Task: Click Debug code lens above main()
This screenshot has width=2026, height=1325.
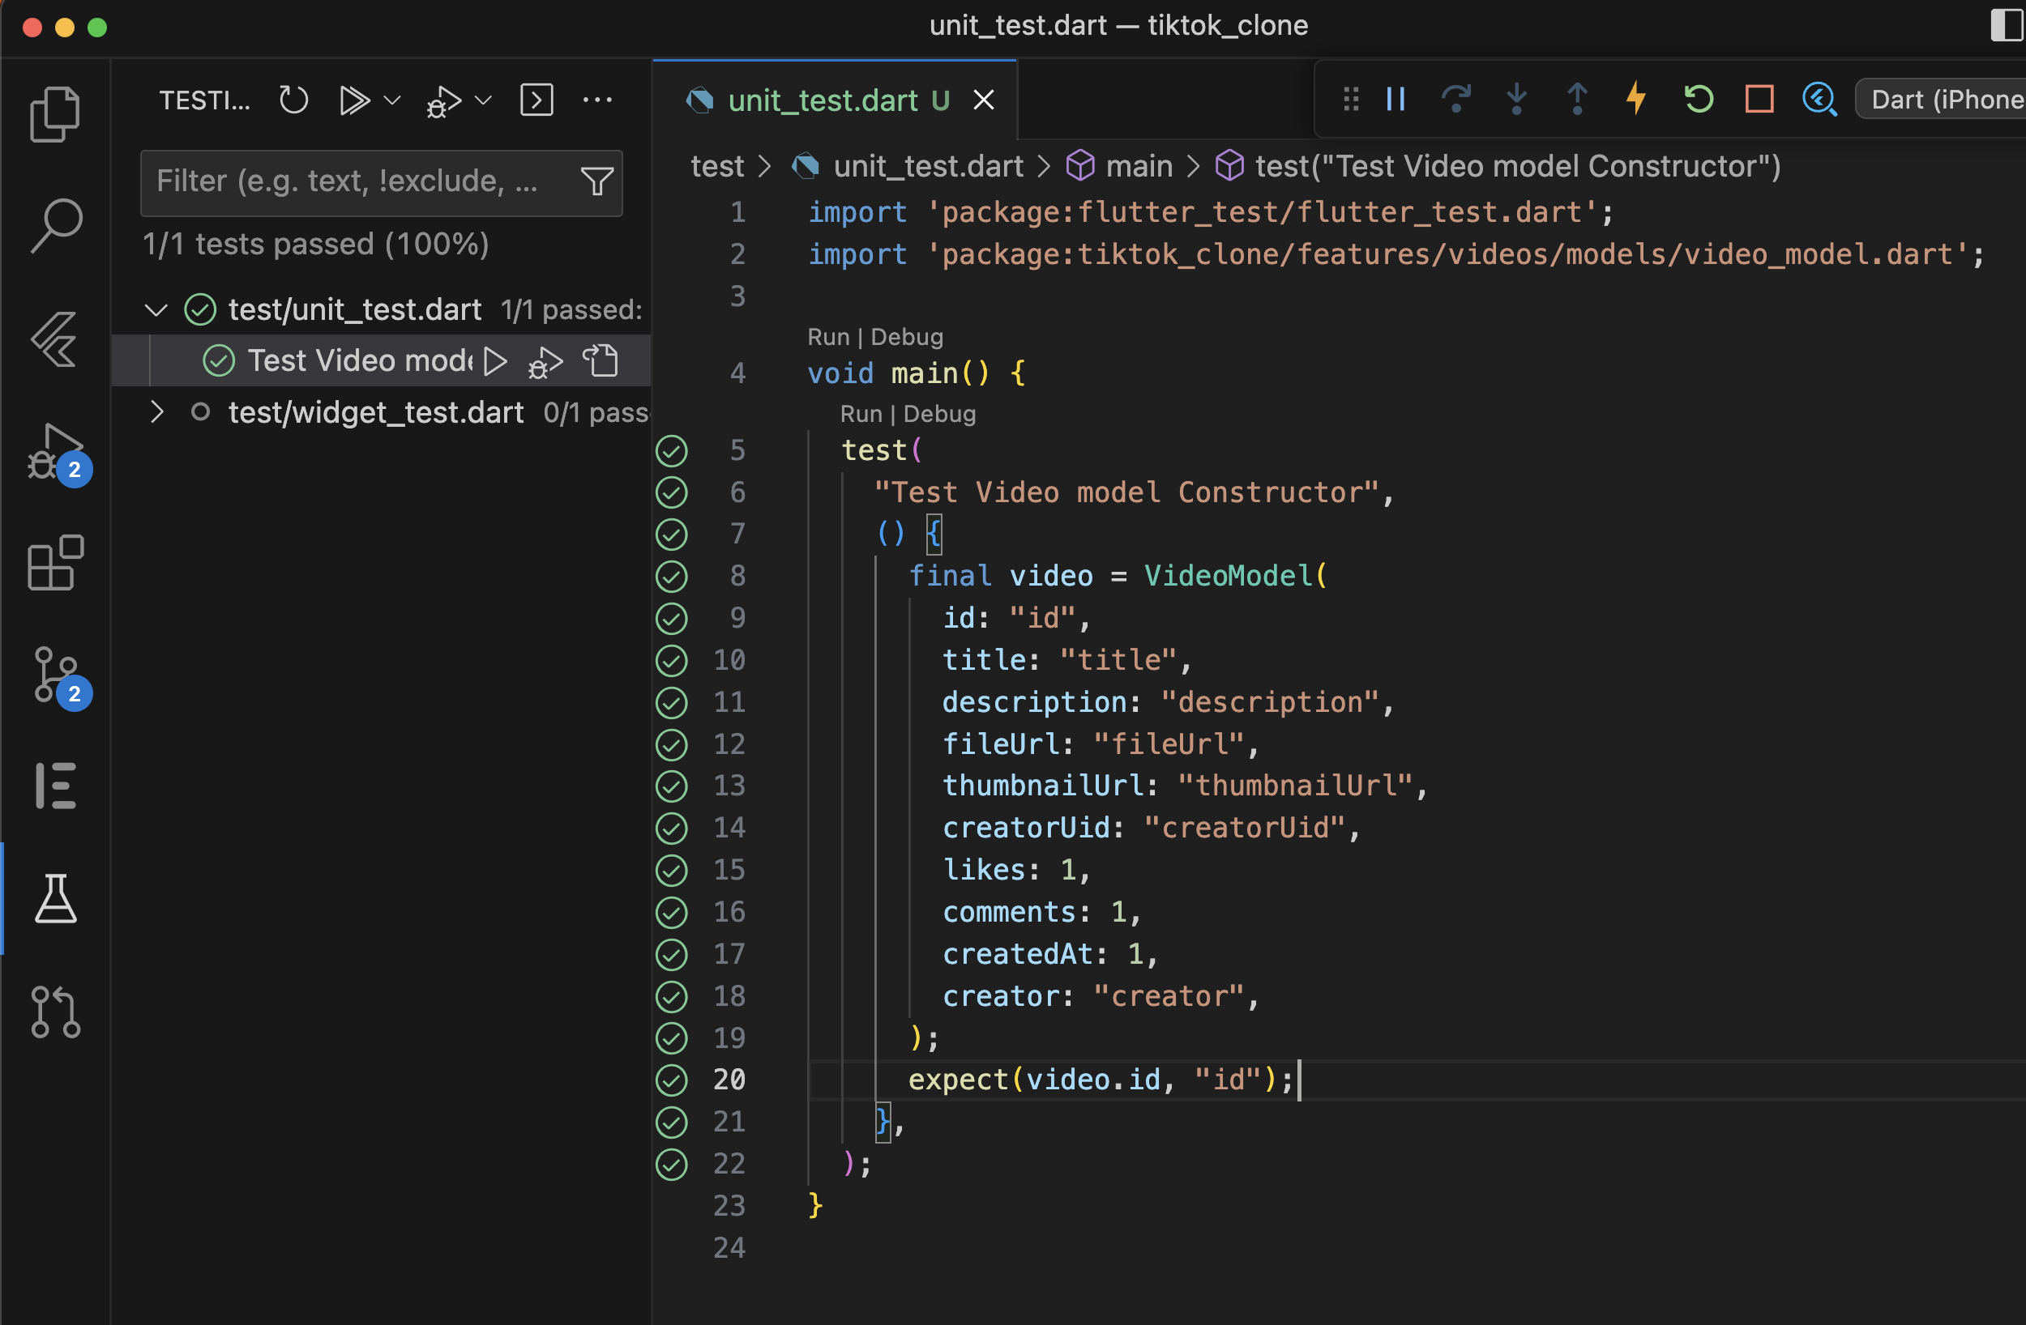Action: click(x=907, y=337)
